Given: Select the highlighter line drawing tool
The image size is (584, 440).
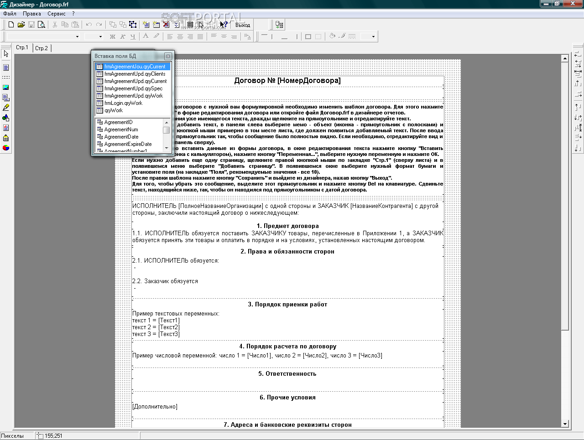Looking at the screenshot, I should coord(6,108).
